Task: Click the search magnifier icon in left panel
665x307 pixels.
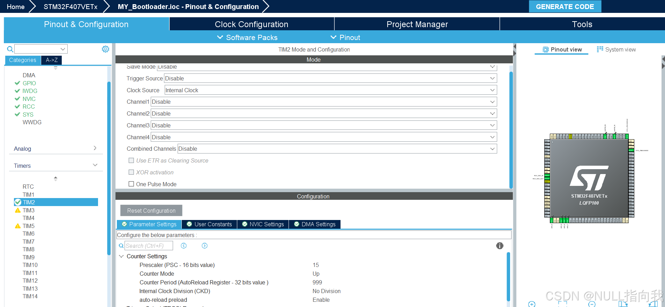Action: 10,49
